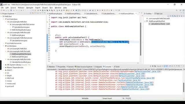
Task: Toggle Link with Editor in Project Explorer
Action: 33,13
